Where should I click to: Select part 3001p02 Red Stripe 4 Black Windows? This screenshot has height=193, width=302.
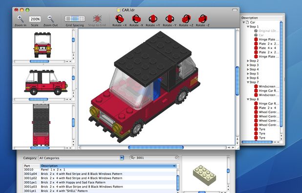tap(100, 178)
